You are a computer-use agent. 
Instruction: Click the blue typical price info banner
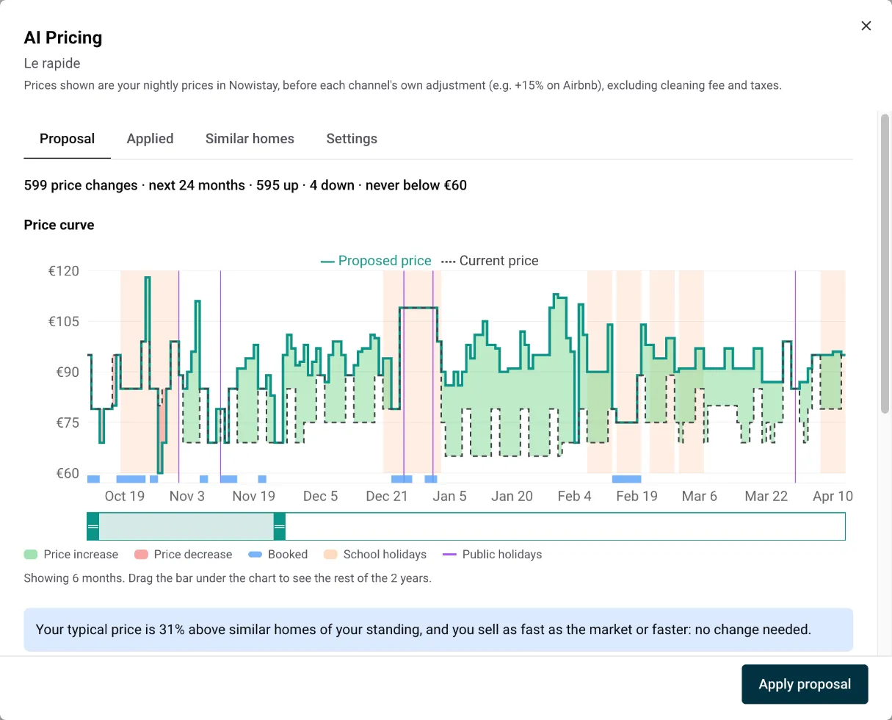[438, 630]
